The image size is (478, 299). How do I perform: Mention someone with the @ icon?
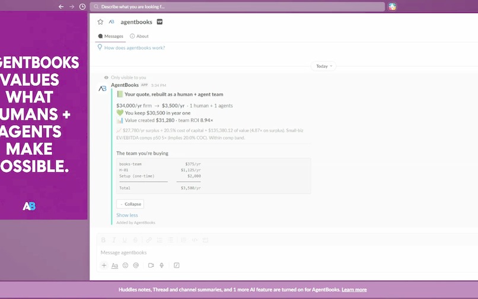click(x=136, y=265)
